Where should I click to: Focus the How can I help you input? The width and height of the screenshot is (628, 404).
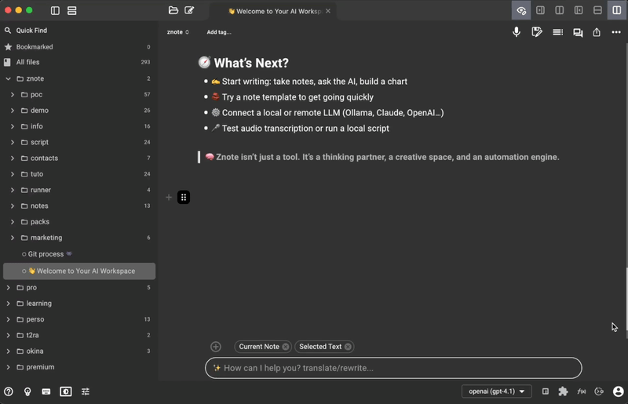(x=393, y=368)
